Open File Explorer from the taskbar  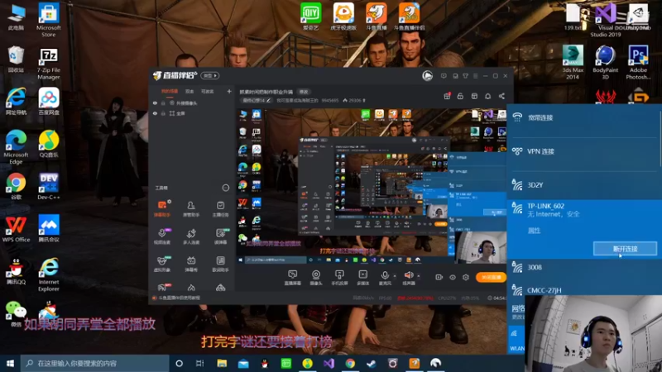point(222,363)
